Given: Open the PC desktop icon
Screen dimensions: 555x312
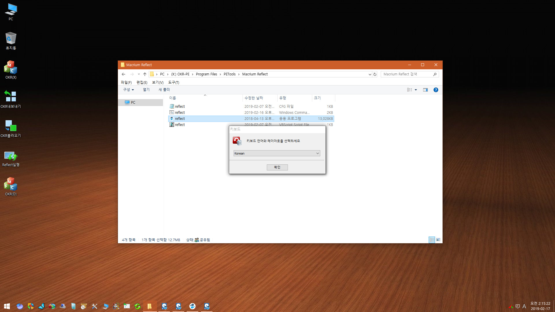Looking at the screenshot, I should (11, 12).
